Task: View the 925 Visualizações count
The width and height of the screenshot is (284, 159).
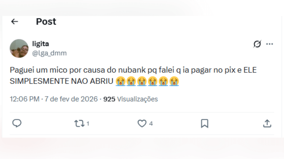Action: click(x=130, y=99)
